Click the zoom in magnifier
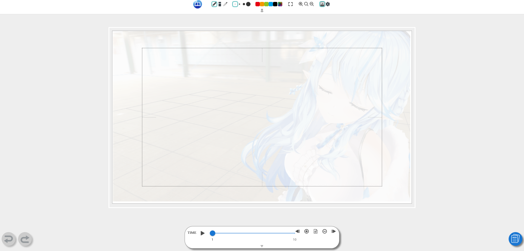524x251 pixels. coord(301,4)
